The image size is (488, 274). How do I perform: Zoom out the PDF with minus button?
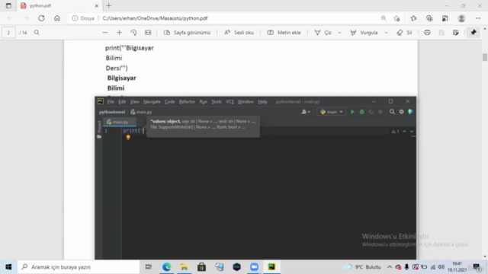[x=105, y=33]
